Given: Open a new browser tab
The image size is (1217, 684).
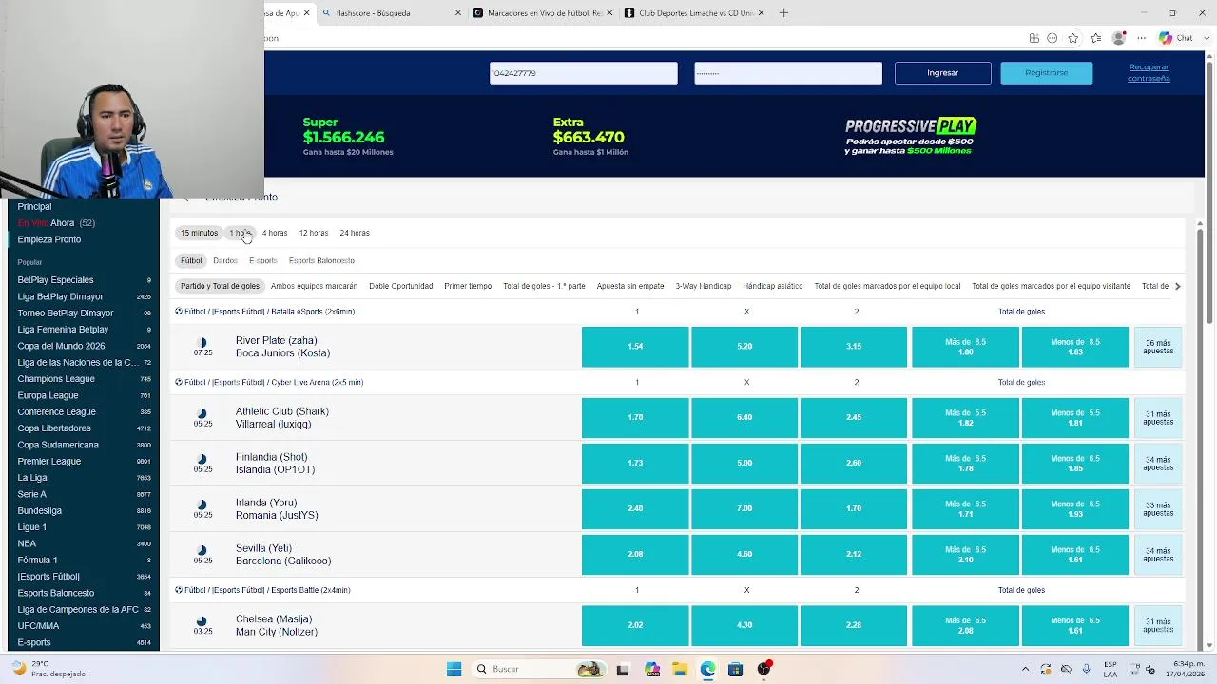Looking at the screenshot, I should click(x=783, y=12).
